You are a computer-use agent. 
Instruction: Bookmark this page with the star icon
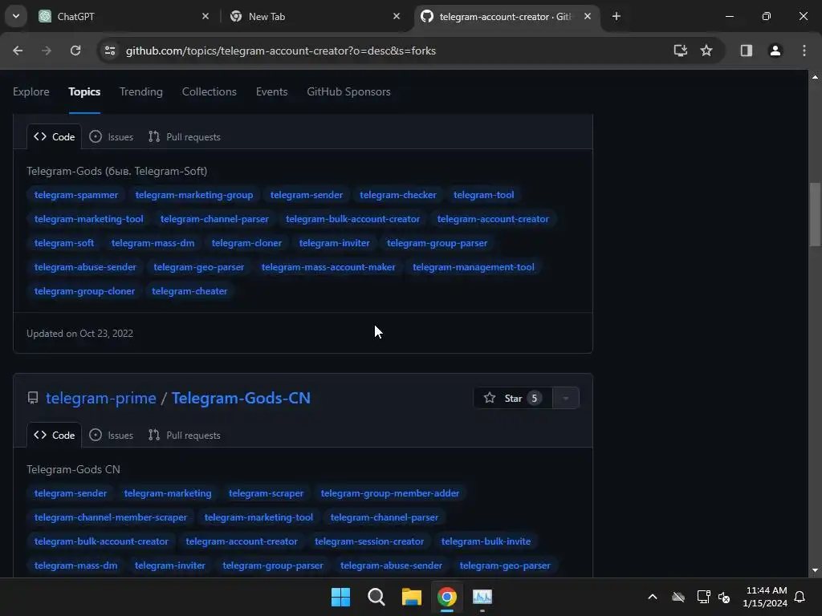(706, 51)
